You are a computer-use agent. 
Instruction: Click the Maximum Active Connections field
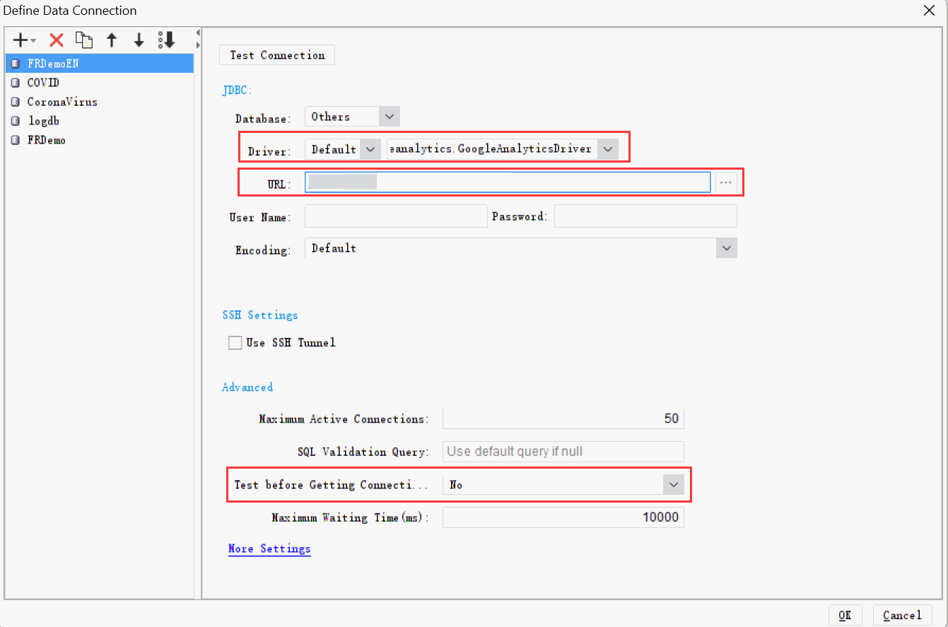pos(563,418)
